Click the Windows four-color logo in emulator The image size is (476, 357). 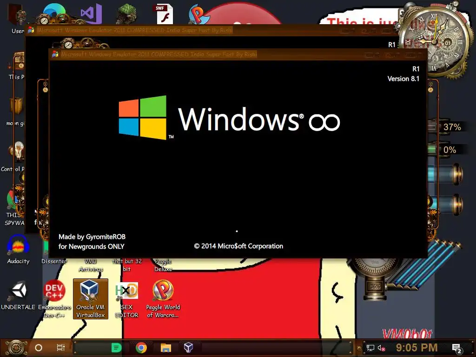143,118
